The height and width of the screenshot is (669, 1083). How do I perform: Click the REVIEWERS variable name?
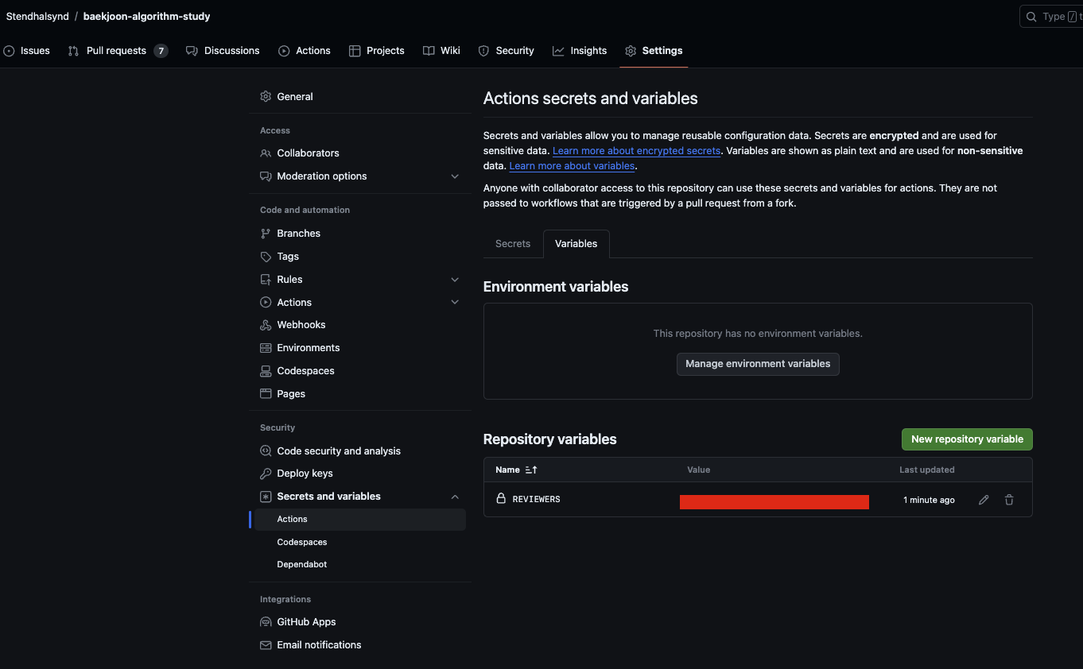536,499
